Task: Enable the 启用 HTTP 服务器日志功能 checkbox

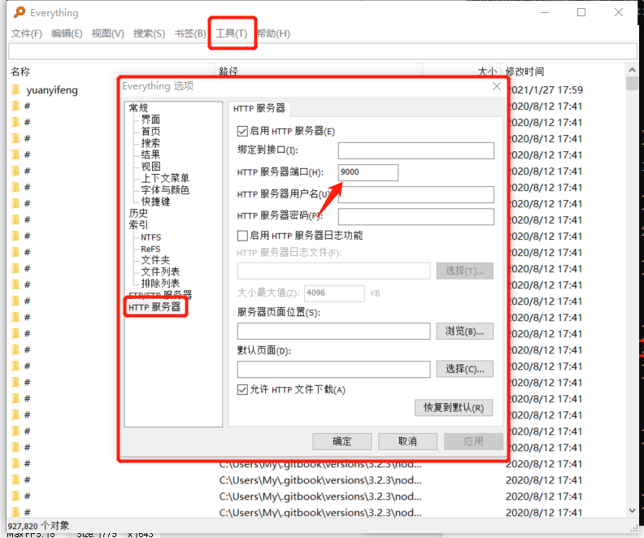Action: tap(242, 236)
